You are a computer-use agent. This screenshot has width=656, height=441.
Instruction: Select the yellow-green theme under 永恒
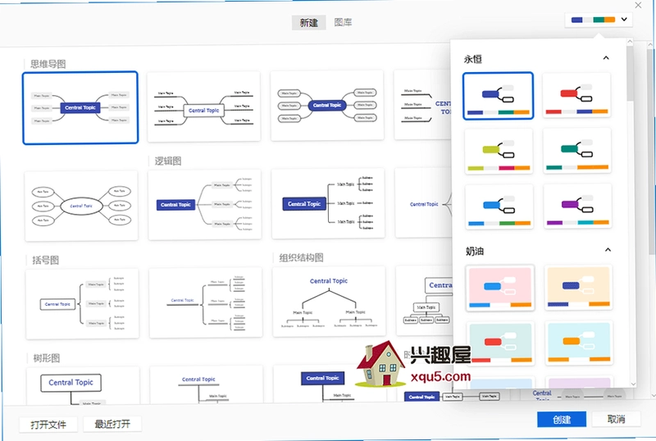[499, 151]
